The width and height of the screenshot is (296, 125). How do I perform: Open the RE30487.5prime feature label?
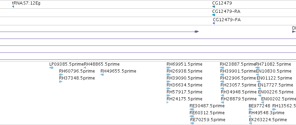[x=207, y=106]
